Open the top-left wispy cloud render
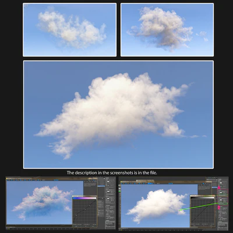This screenshot has width=233, height=233. click(x=70, y=30)
